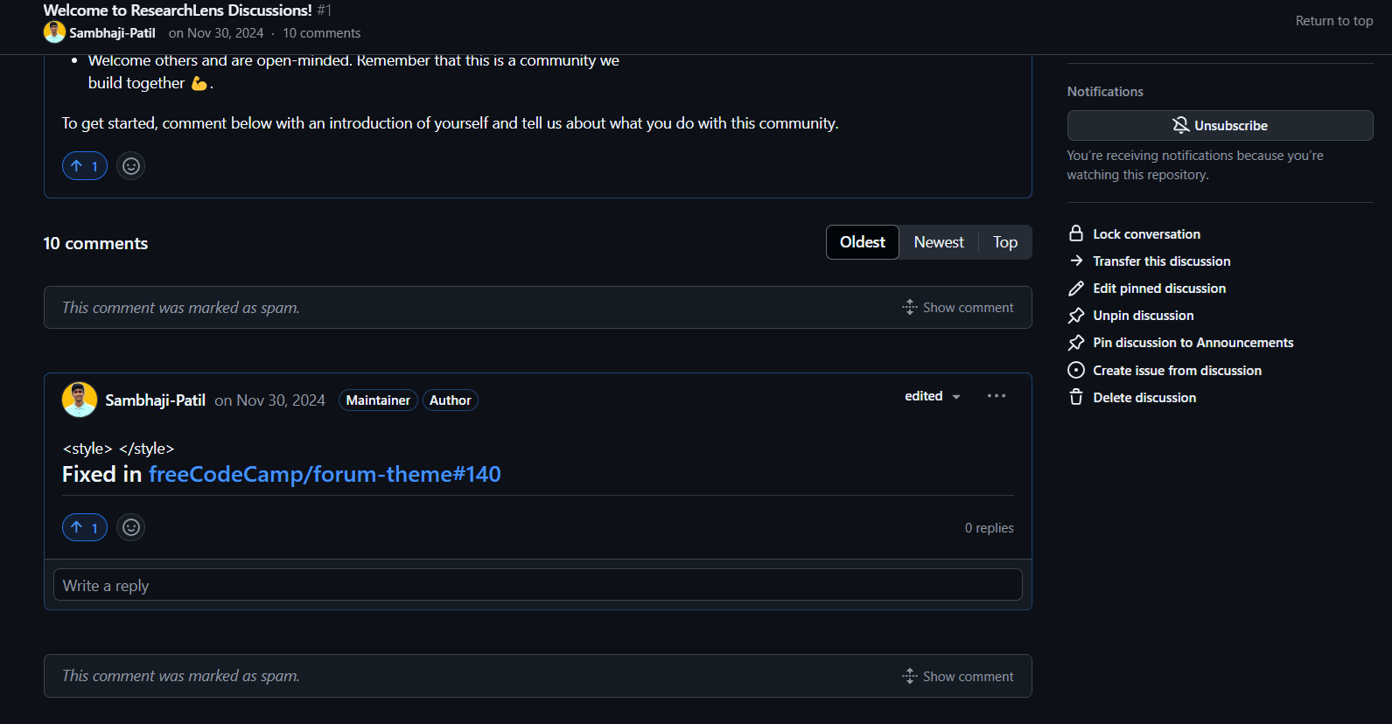Expand the edited history dropdown
This screenshot has height=724, width=1392.
[x=932, y=396]
